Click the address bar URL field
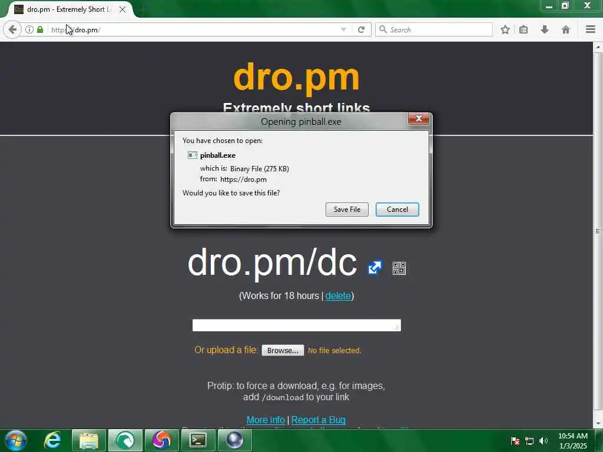Image resolution: width=603 pixels, height=452 pixels. point(193,29)
